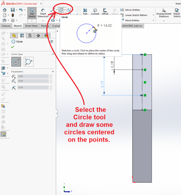This screenshot has width=181, height=195.
Task: Click the Reference Geometry icon in left sidebar
Action: 3,73
